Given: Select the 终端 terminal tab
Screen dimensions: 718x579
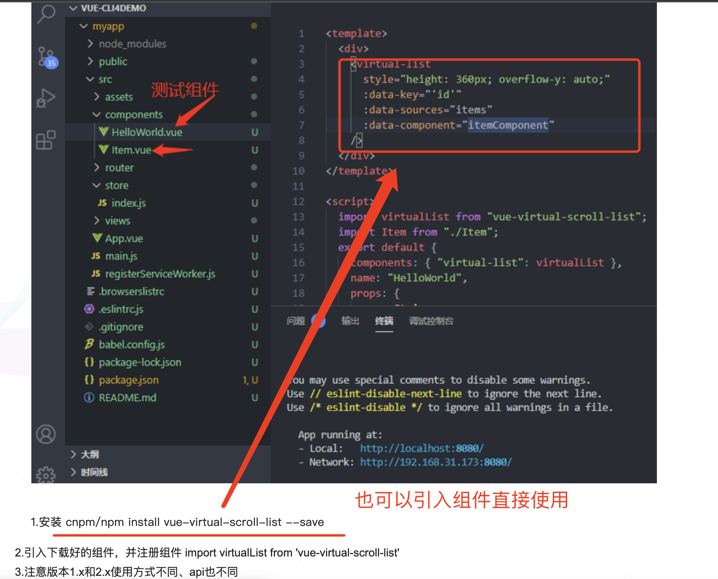Looking at the screenshot, I should [x=384, y=321].
